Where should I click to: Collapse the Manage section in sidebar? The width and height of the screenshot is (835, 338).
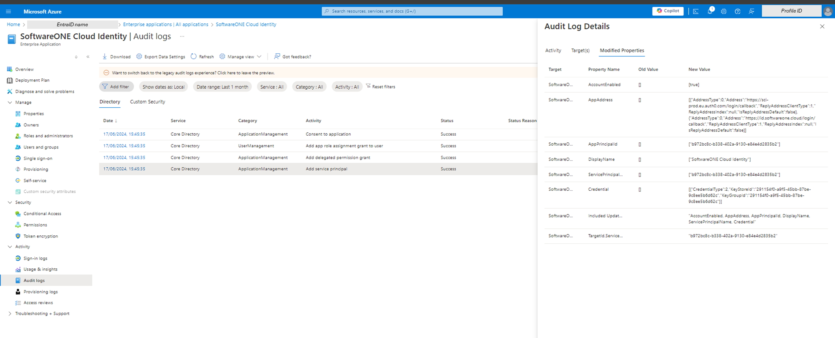click(10, 102)
